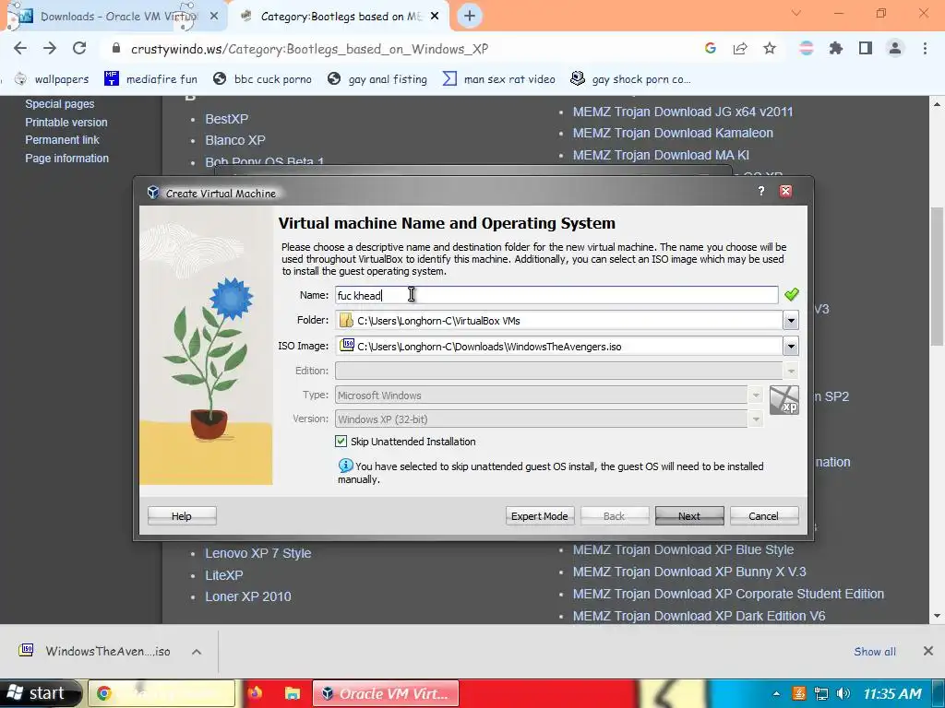Open Special pages link

tap(60, 104)
